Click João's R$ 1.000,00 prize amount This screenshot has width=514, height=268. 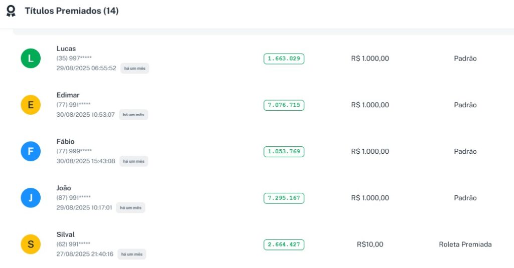370,198
